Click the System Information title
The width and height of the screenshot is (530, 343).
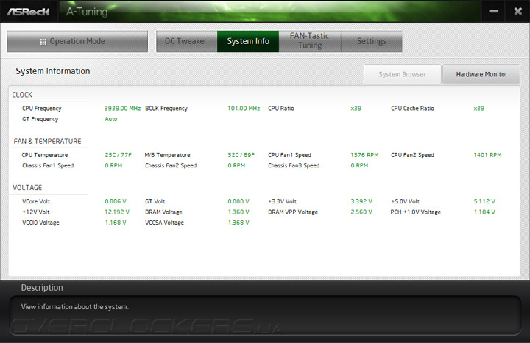53,71
